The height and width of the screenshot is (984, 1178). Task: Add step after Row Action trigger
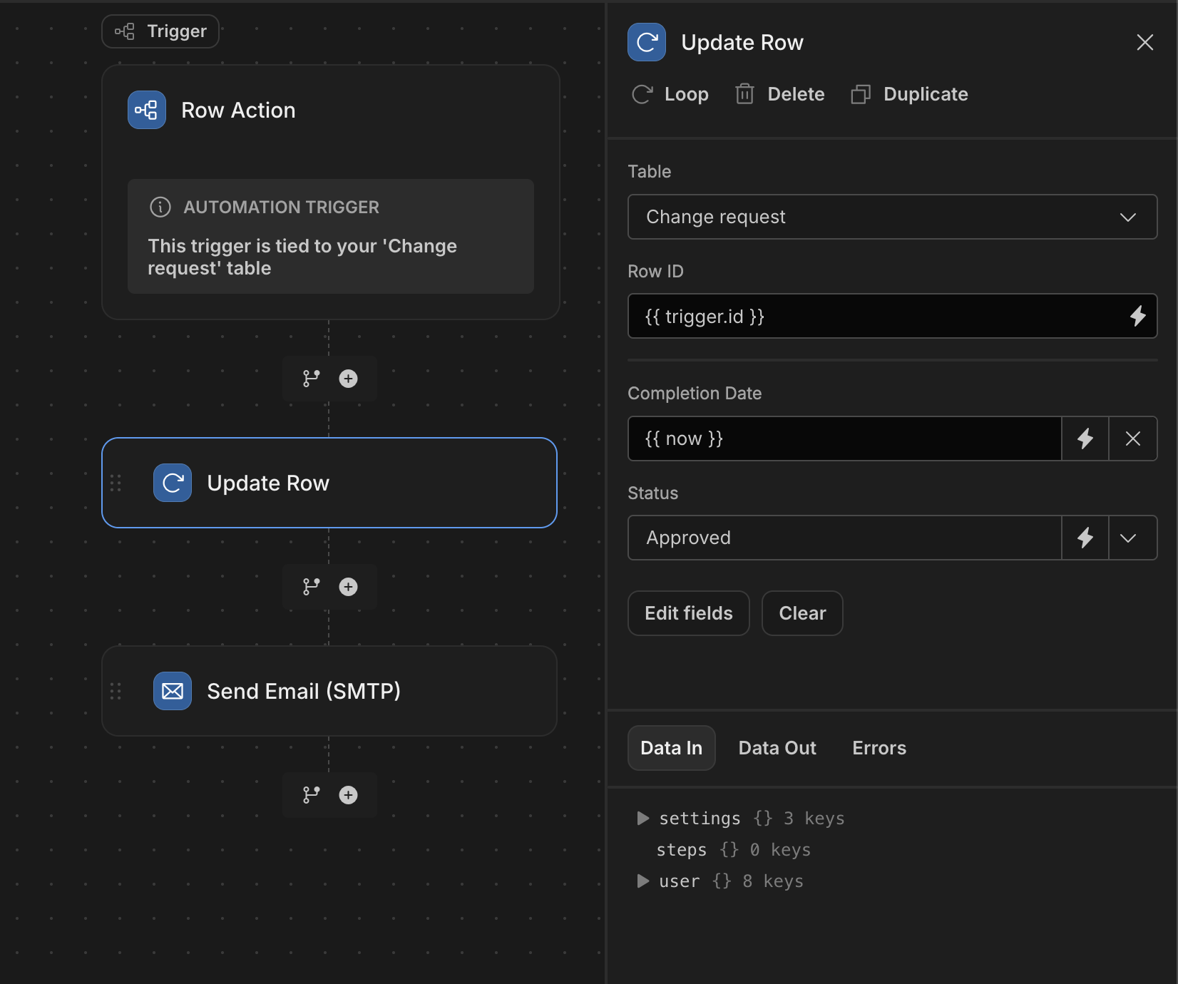(x=348, y=379)
